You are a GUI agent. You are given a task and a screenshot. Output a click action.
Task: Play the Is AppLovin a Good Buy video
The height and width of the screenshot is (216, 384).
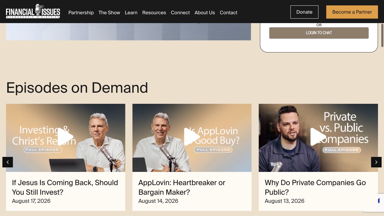tap(192, 137)
